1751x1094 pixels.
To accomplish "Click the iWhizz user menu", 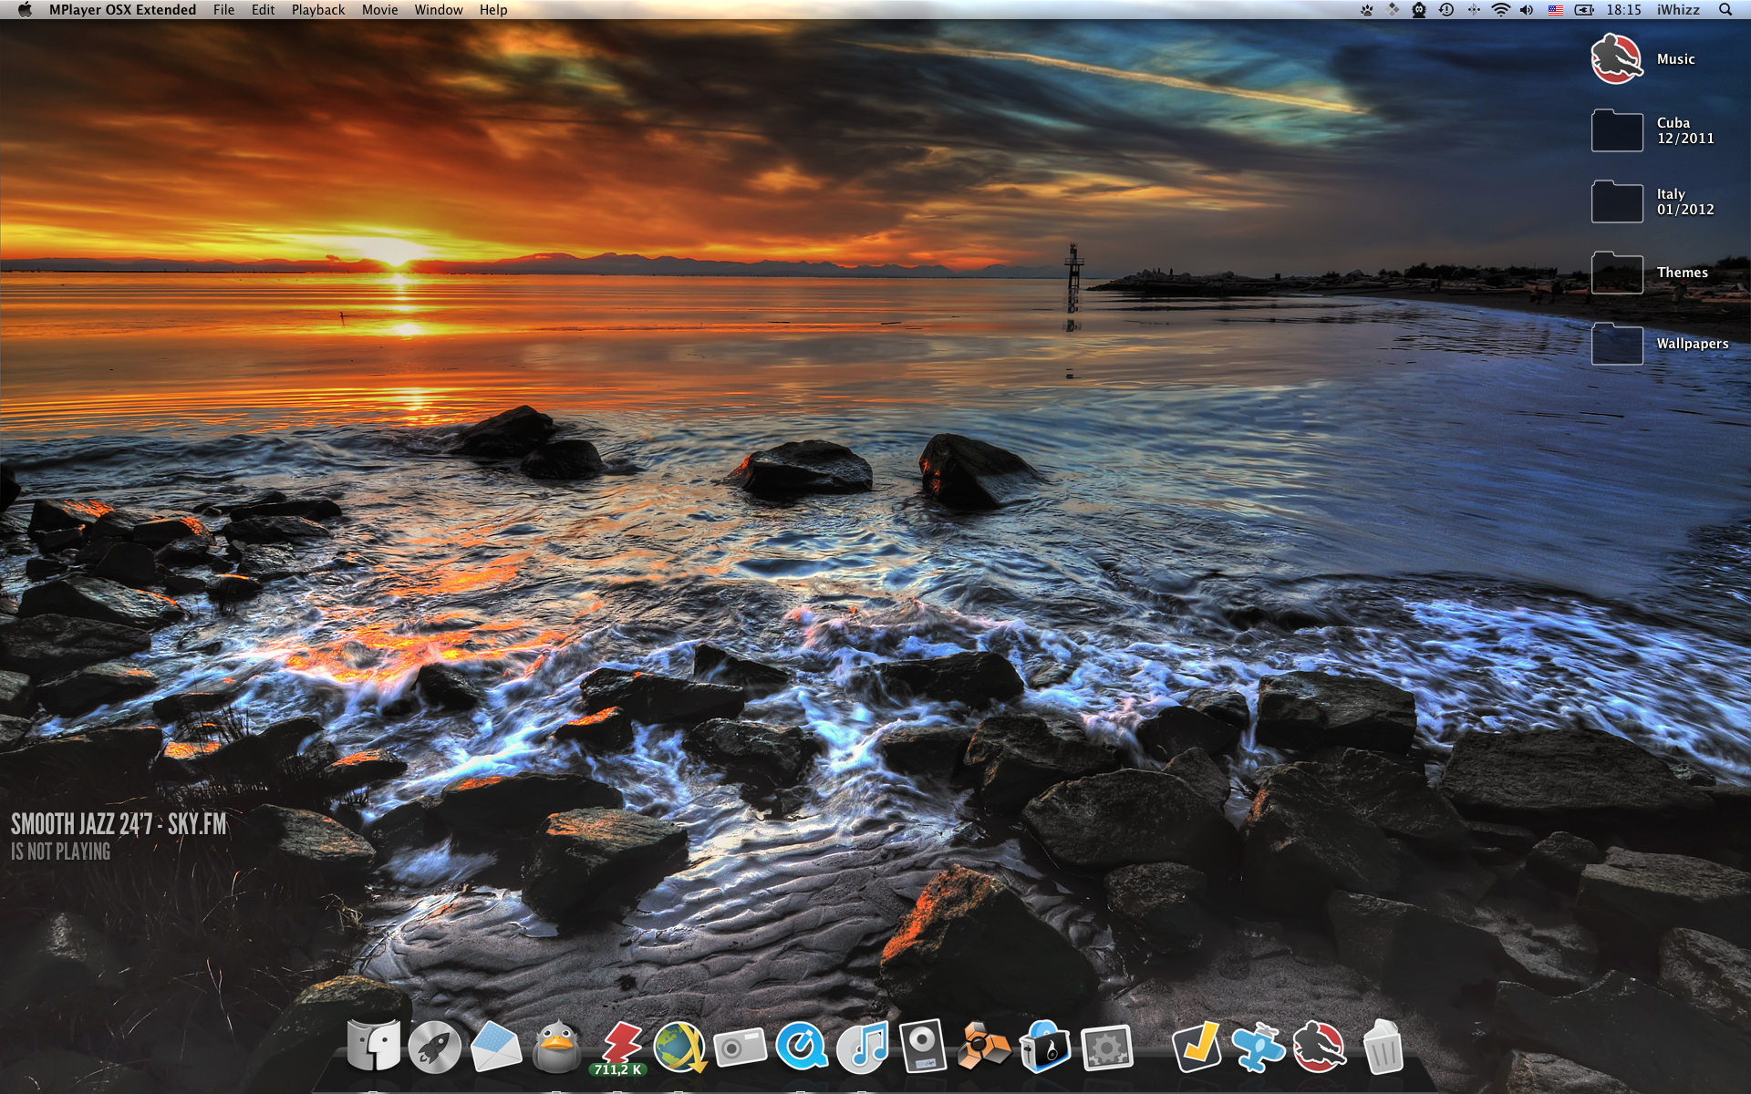I will point(1678,10).
